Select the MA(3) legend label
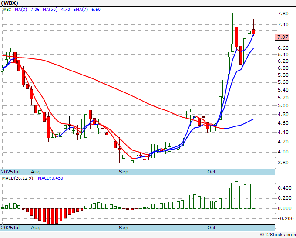The height and width of the screenshot is (238, 296). click(x=21, y=9)
